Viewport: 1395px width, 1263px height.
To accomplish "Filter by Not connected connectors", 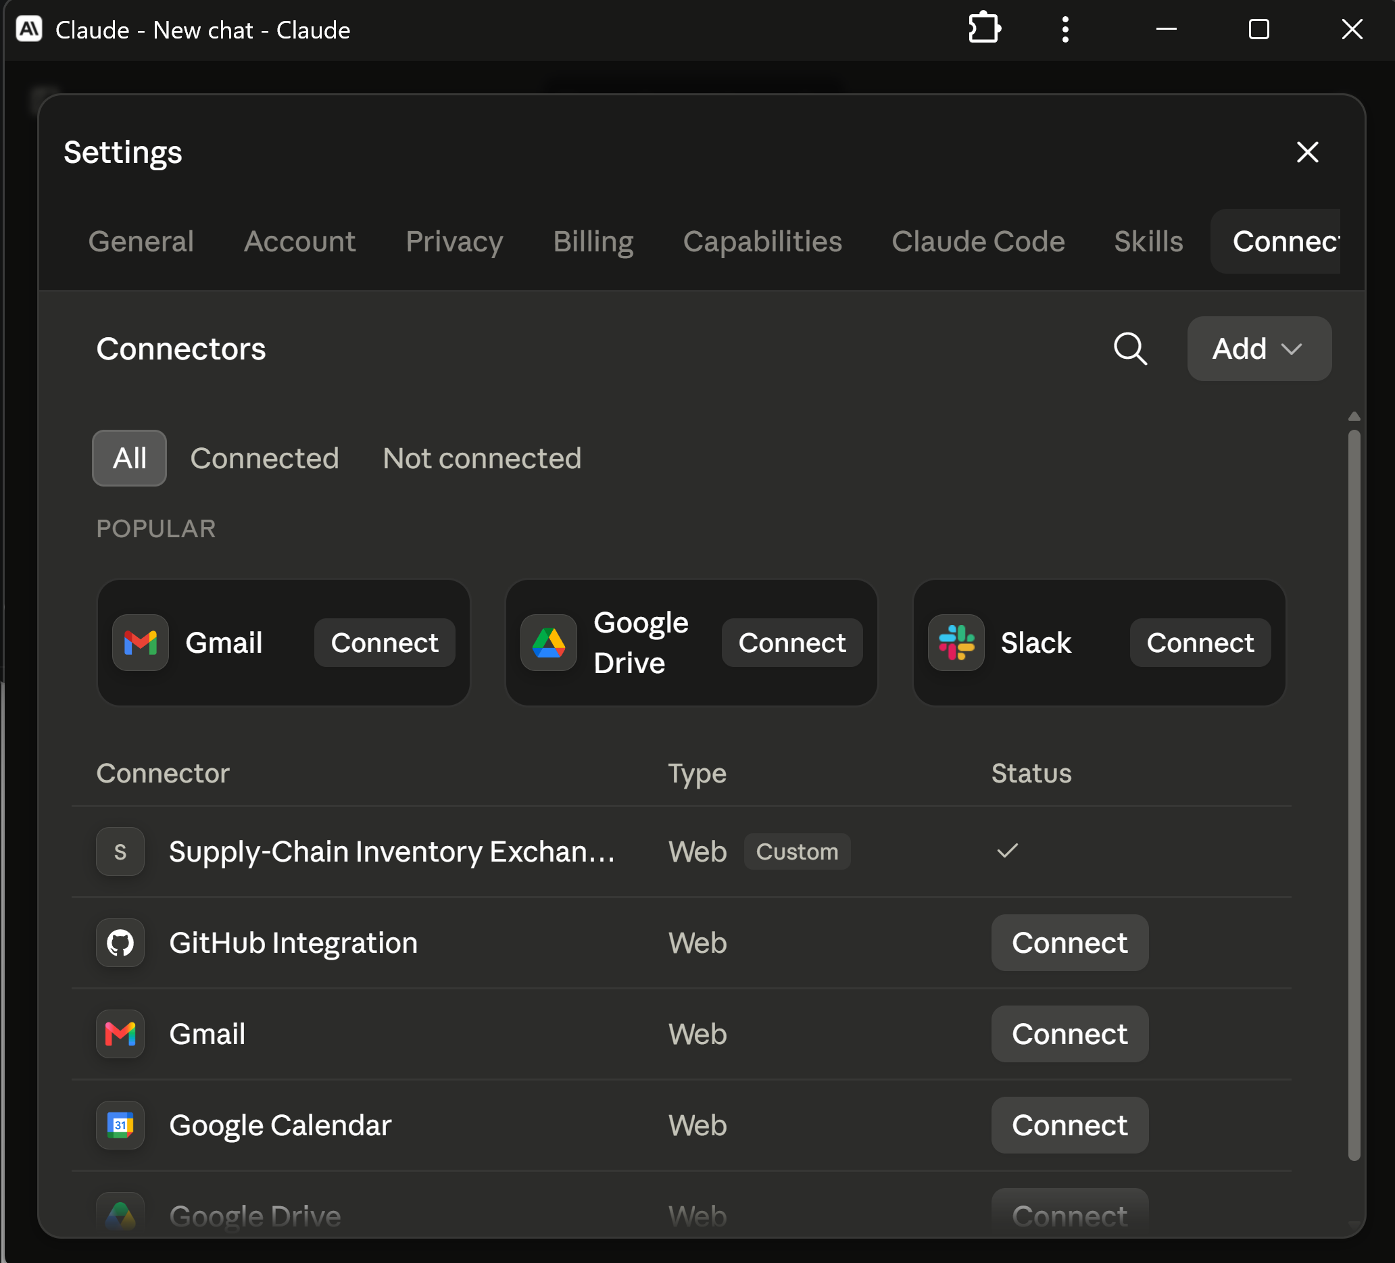I will tap(482, 458).
